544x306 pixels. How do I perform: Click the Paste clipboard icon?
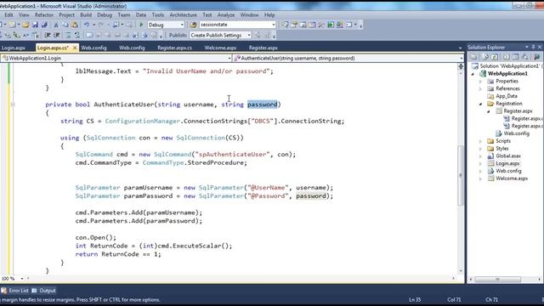[x=74, y=25]
